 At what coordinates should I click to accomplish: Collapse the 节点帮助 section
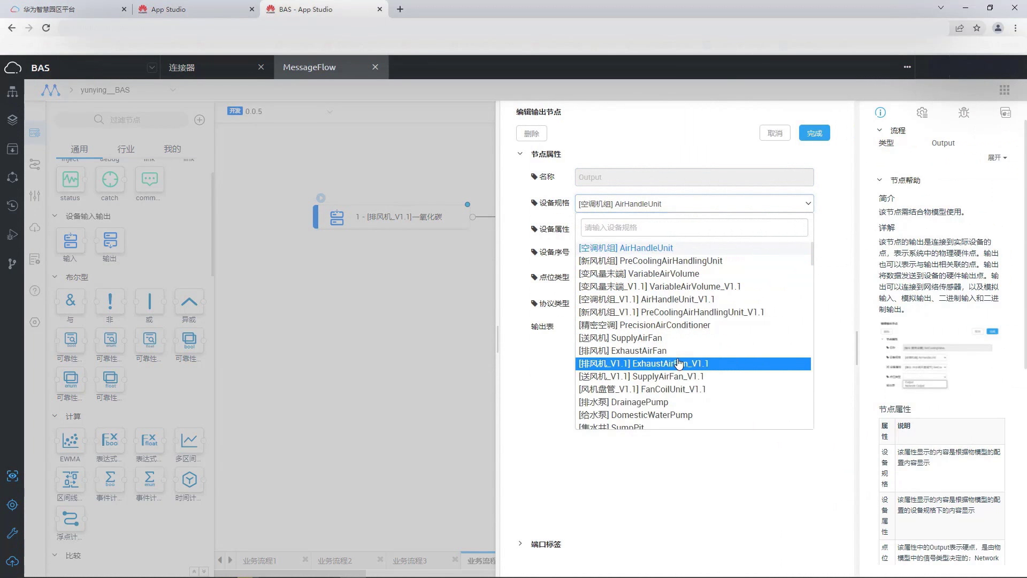pyautogui.click(x=879, y=180)
